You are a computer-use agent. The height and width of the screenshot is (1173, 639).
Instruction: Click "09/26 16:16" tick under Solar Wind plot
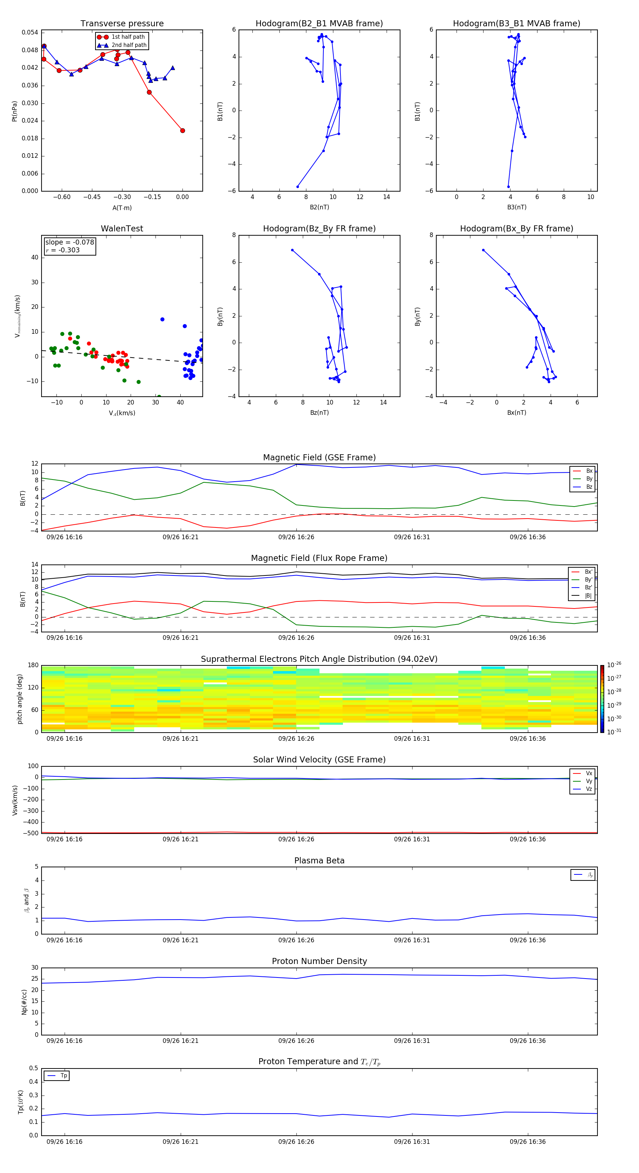pos(65,839)
